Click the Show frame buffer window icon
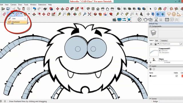183x103 pixels. pyautogui.click(x=167, y=20)
